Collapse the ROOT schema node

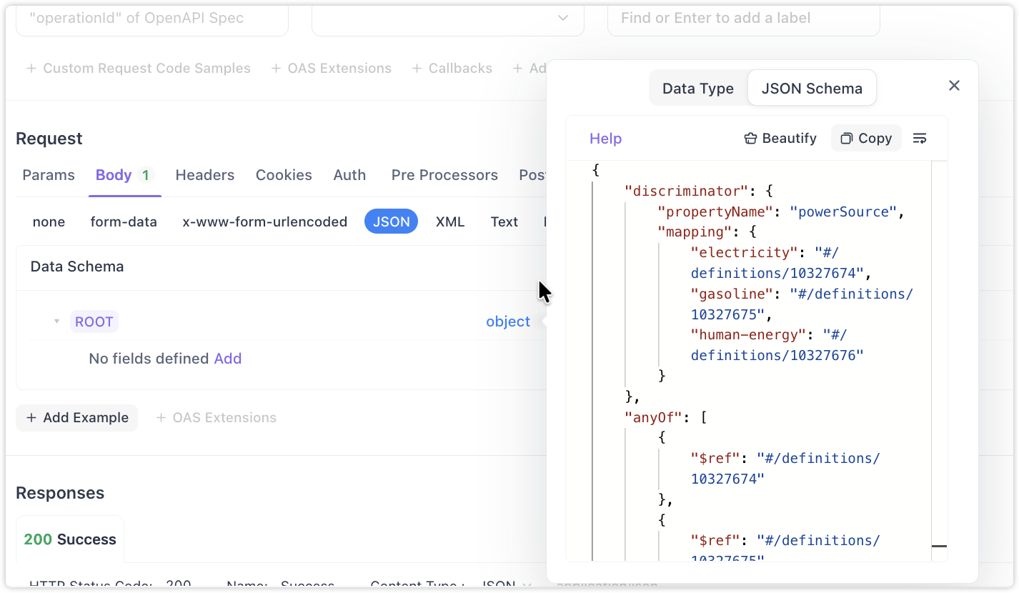[x=56, y=322]
